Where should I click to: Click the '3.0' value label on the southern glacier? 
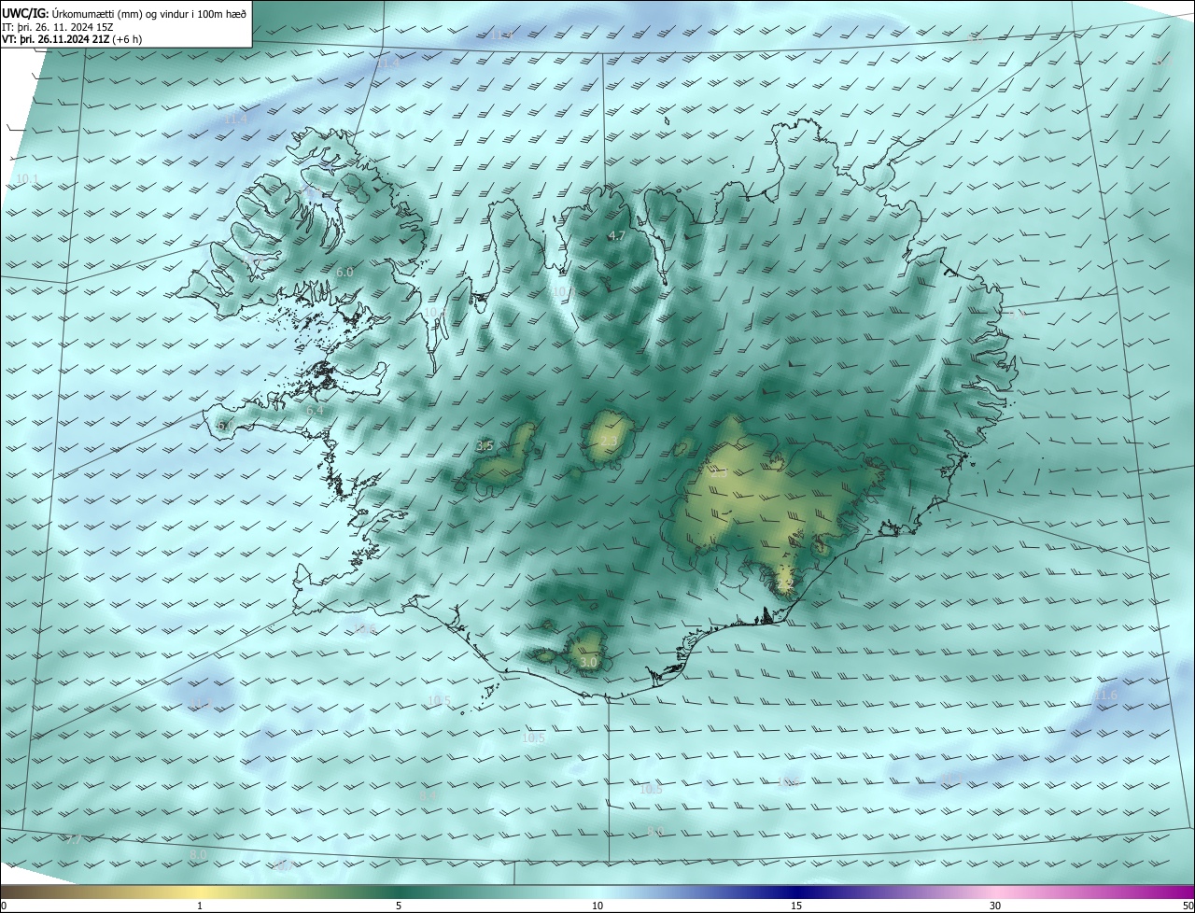(588, 662)
